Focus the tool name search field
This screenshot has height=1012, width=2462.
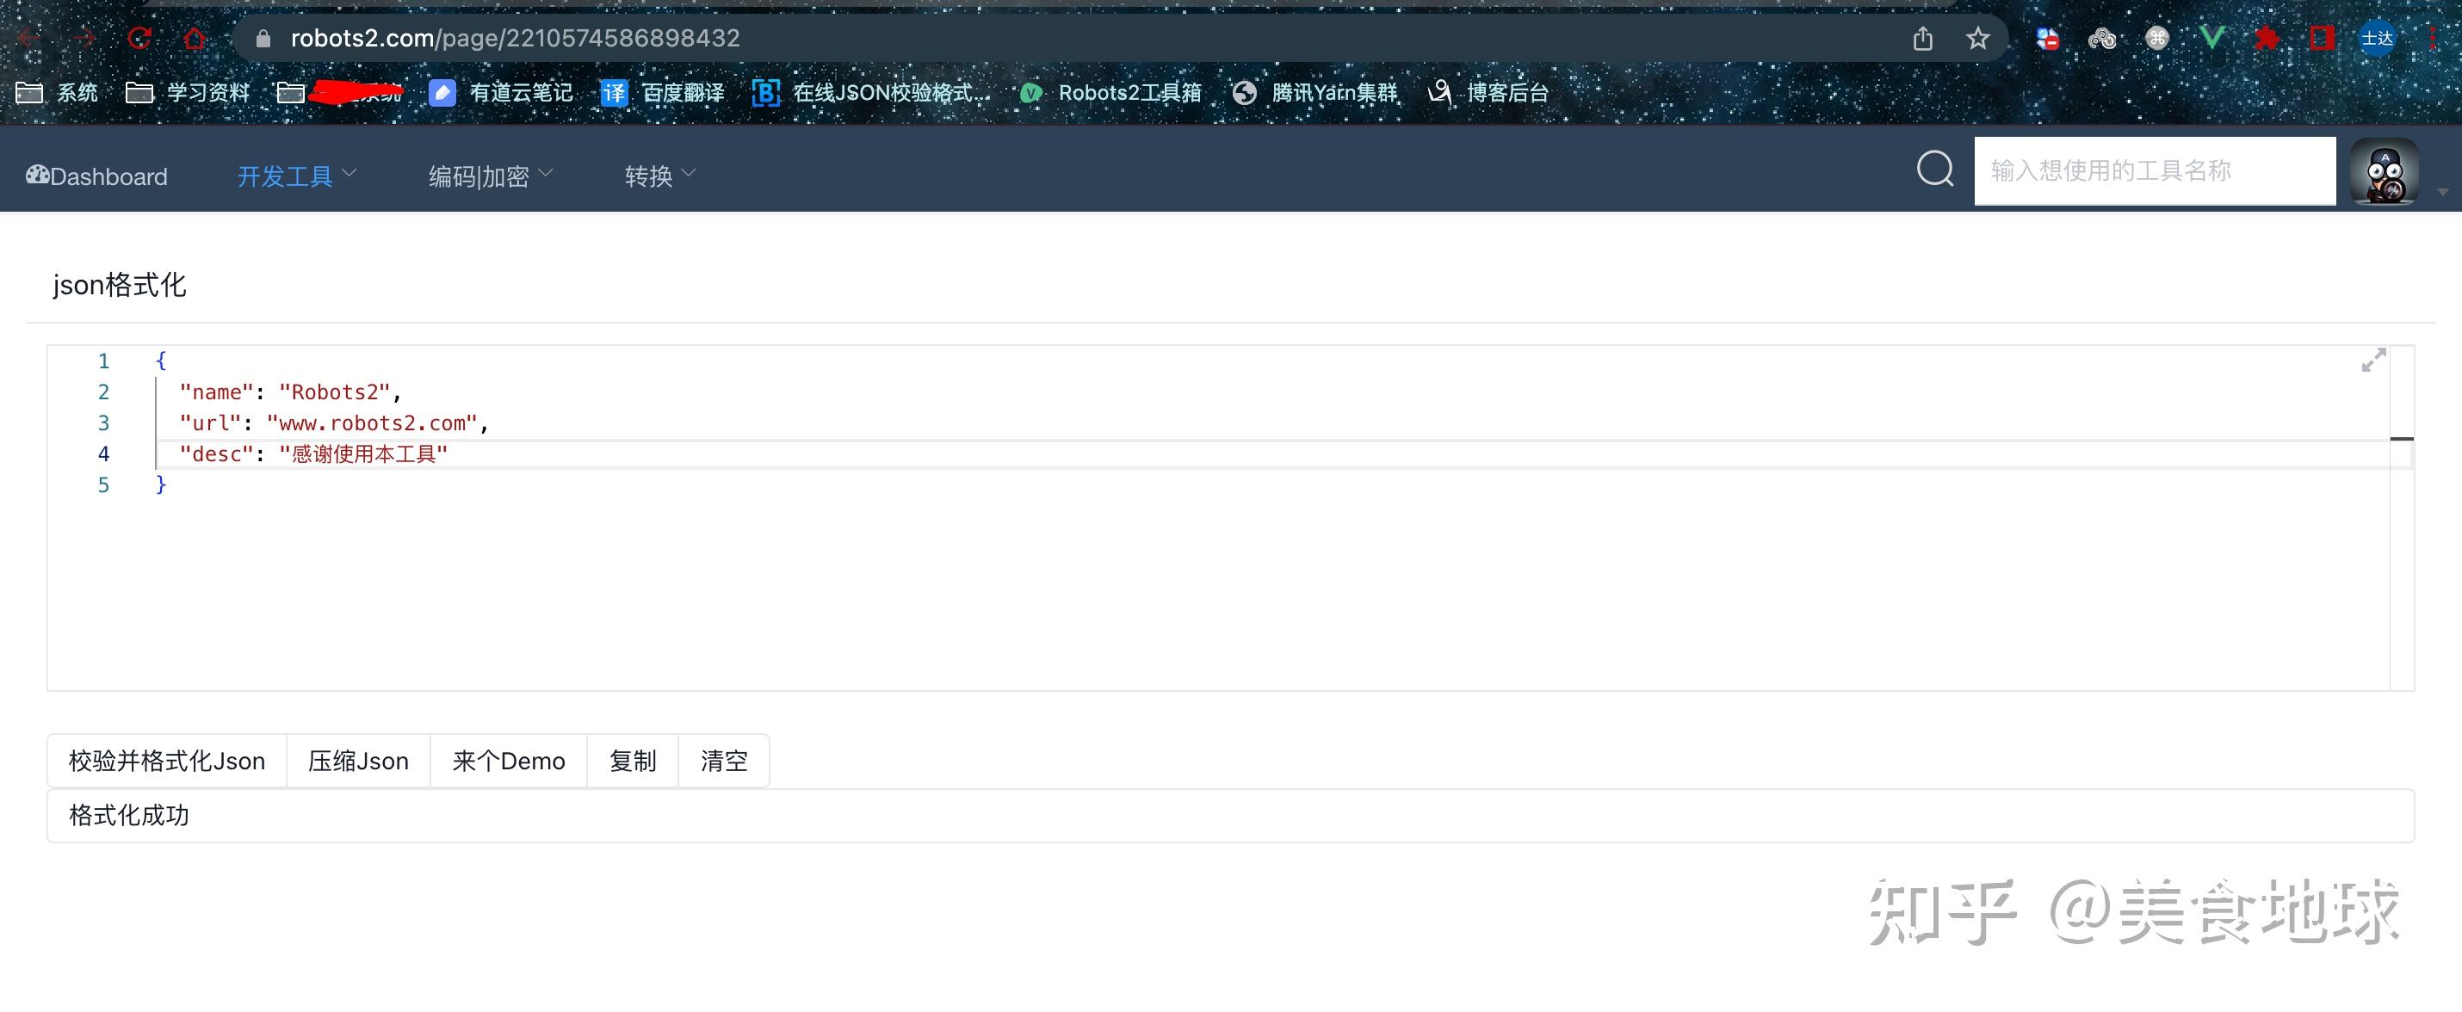pos(2156,171)
